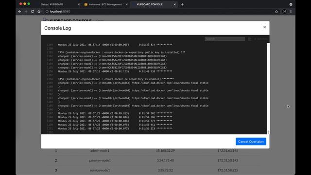Open the M profile avatar menu

[284, 12]
